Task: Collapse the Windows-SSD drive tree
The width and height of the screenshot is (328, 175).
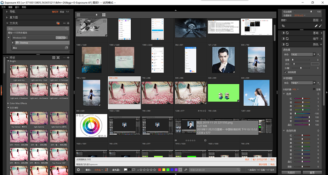Action: click(x=9, y=37)
